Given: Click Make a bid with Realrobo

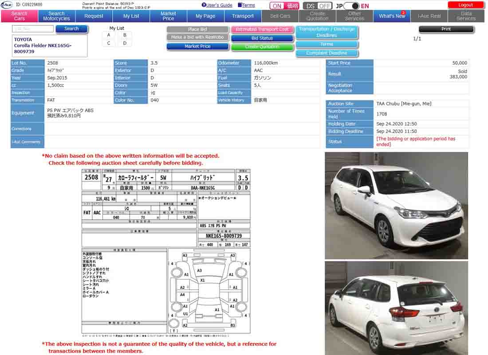Looking at the screenshot, I should click(197, 37).
